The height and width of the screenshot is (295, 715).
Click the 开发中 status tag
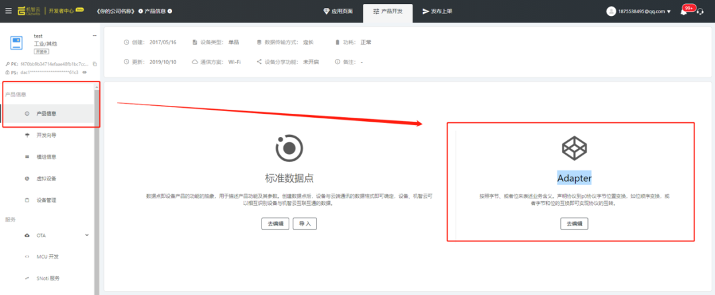coord(42,52)
